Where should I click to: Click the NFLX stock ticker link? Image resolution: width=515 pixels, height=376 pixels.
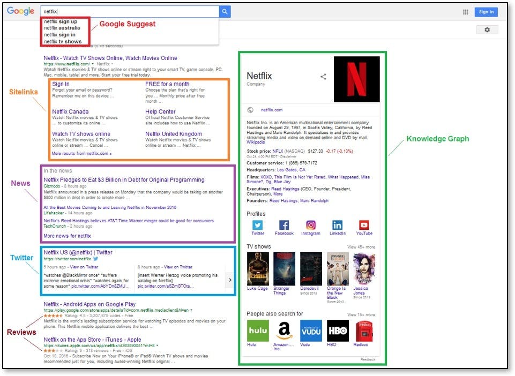(278, 152)
